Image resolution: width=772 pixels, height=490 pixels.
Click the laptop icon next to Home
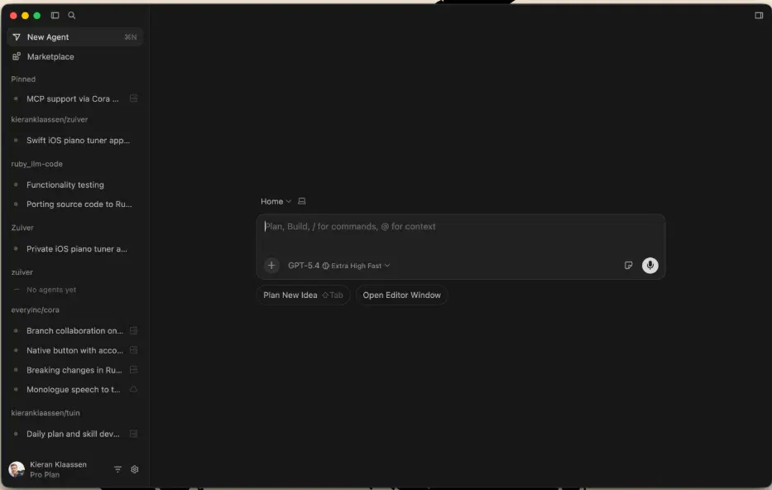[x=302, y=201]
